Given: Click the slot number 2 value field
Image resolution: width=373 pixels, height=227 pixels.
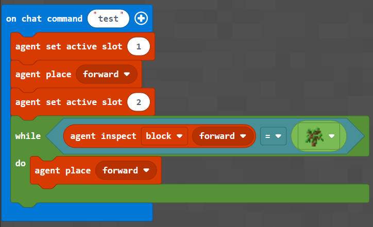Looking at the screenshot, I should tap(138, 102).
